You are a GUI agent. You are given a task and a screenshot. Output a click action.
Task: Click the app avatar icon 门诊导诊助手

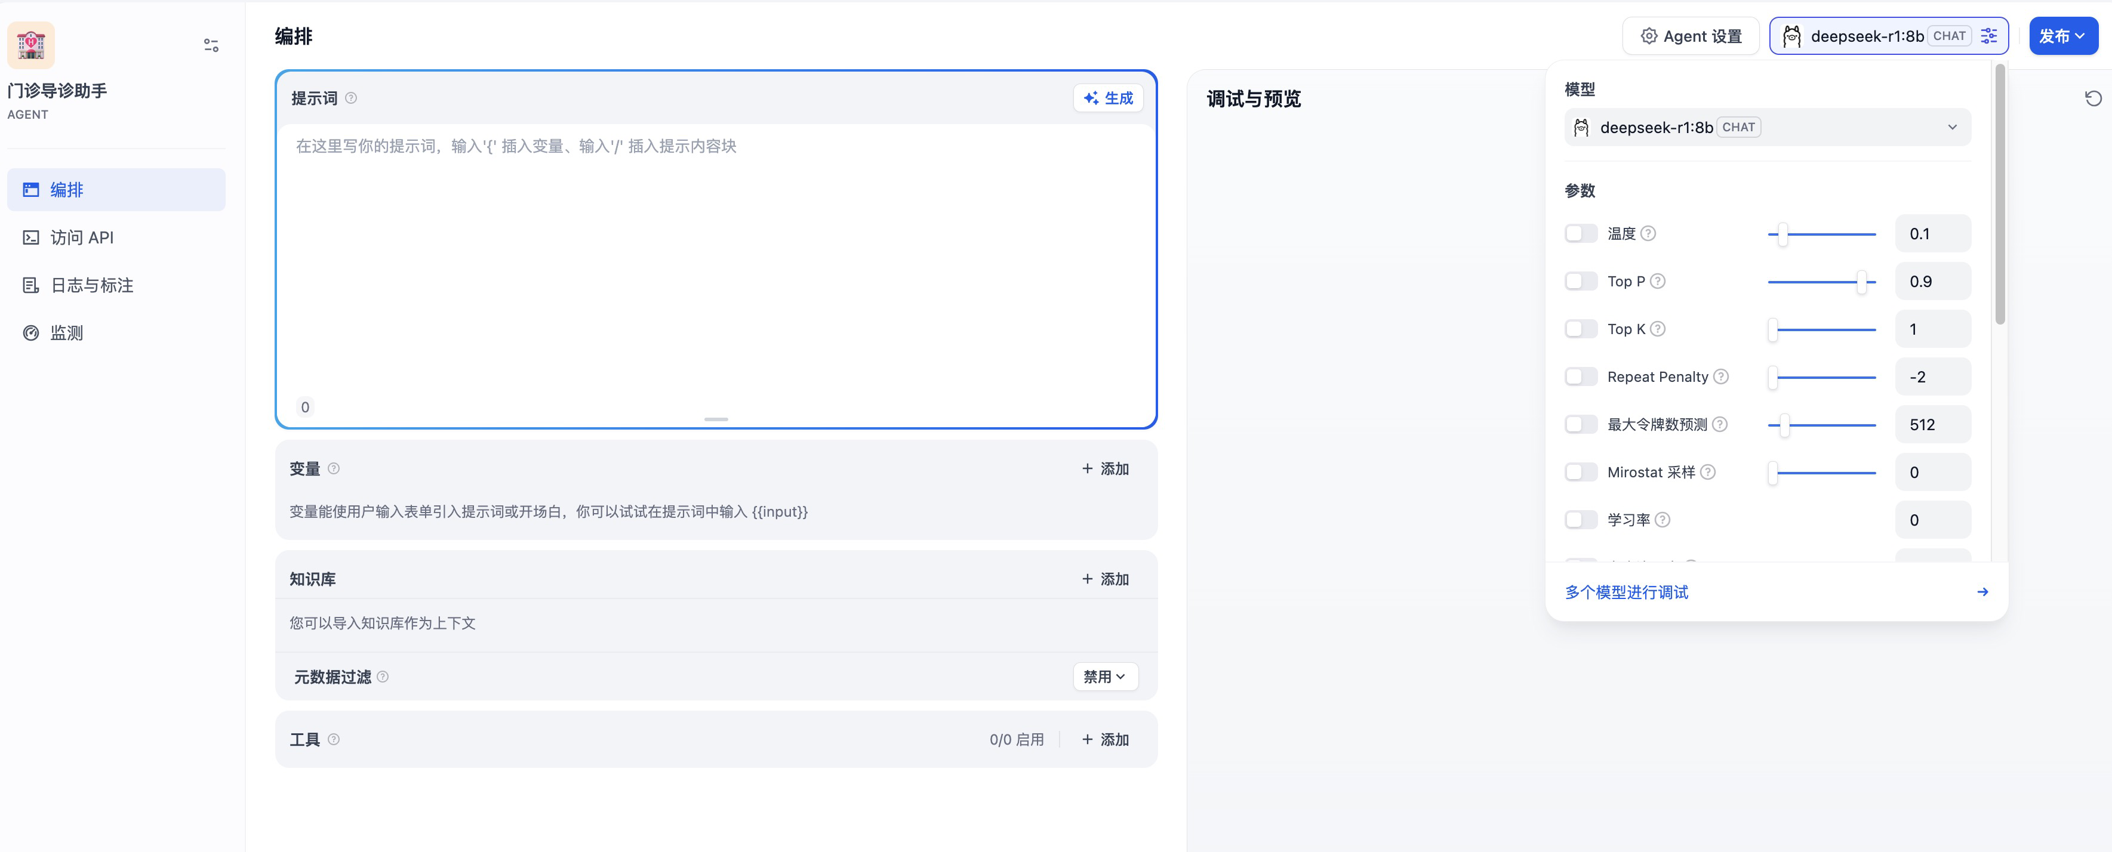click(x=31, y=44)
